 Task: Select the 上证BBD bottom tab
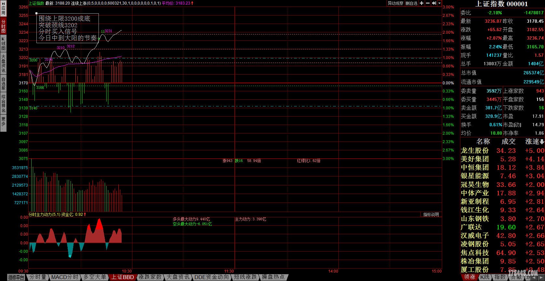click(123, 277)
